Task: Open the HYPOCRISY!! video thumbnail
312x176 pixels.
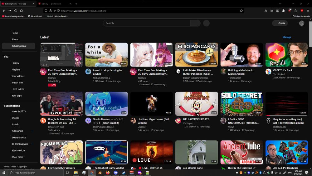Action: (61, 104)
